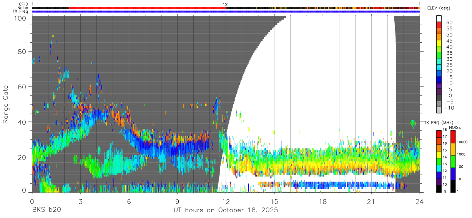Click the '100' label on the Range Gate axis
Image resolution: width=472 pixels, height=218 pixels.
[20, 18]
